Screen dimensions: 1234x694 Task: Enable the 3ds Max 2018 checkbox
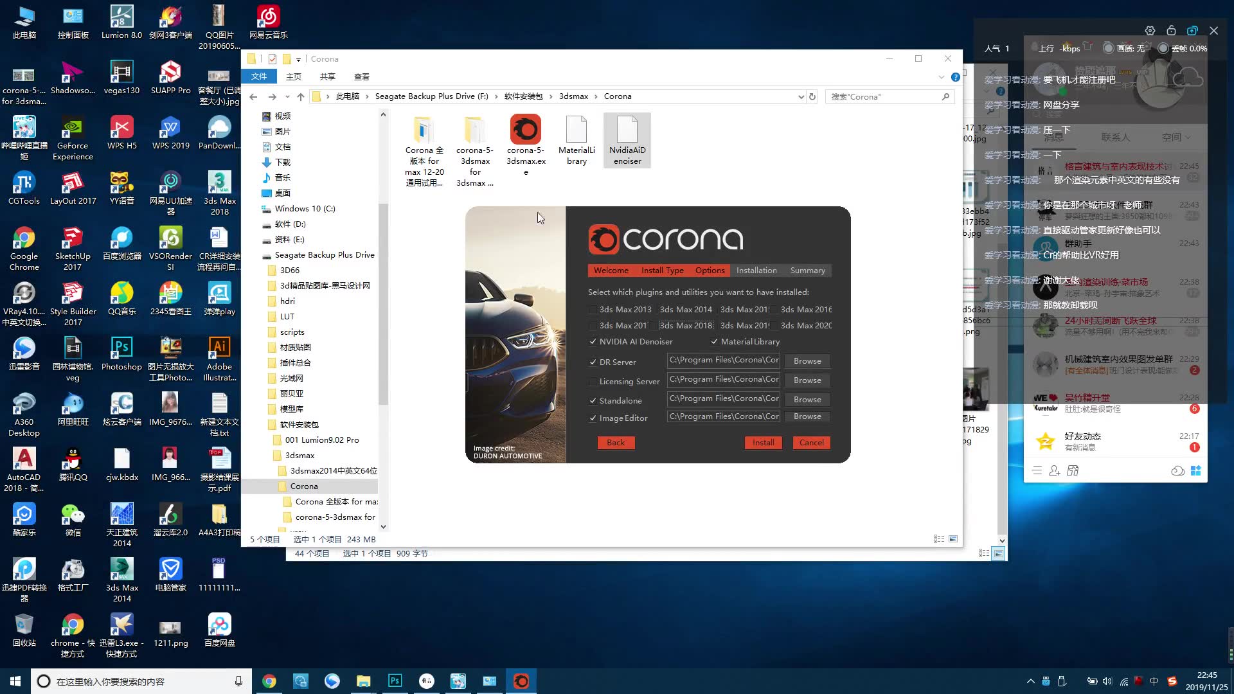653,326
